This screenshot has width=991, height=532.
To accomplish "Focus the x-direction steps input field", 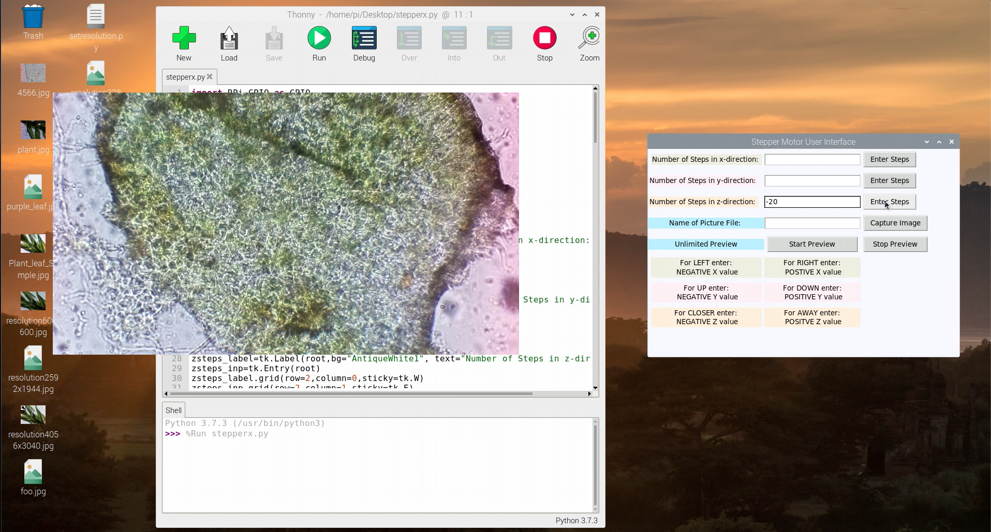I will click(x=812, y=159).
